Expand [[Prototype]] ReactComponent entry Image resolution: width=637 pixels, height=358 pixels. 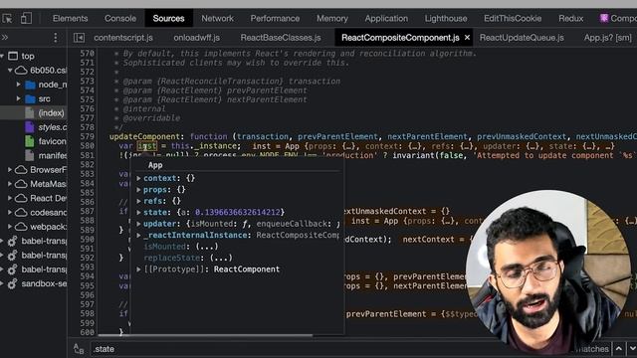(139, 269)
